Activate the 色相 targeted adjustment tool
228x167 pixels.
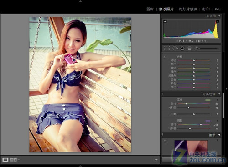(164, 57)
